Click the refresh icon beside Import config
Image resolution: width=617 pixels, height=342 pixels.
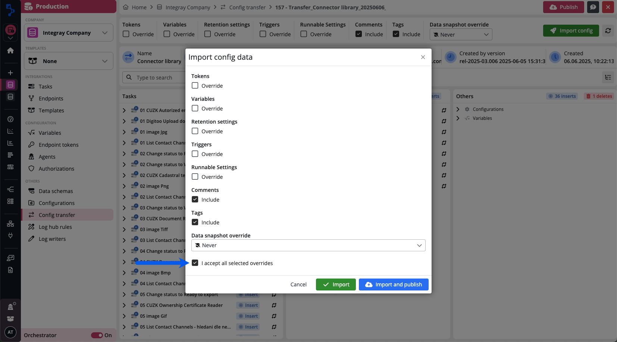pos(608,31)
